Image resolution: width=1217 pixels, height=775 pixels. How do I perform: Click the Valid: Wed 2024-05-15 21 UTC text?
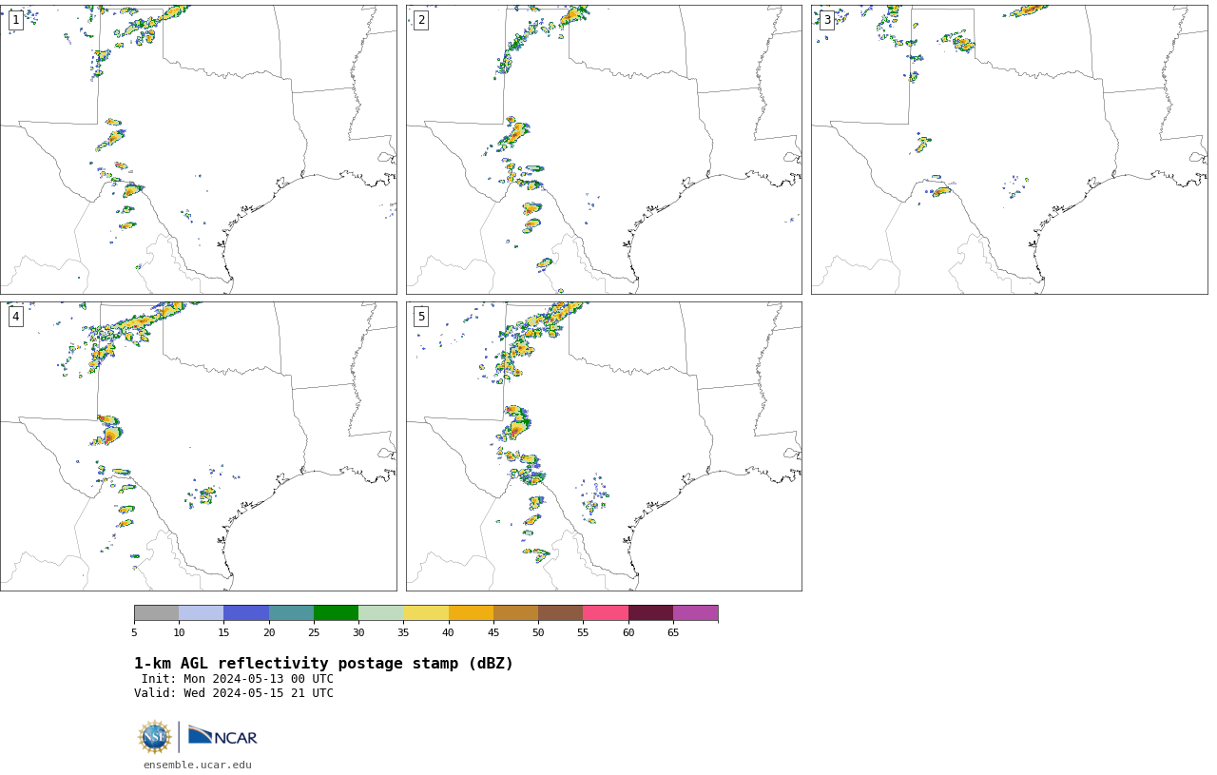tap(234, 693)
